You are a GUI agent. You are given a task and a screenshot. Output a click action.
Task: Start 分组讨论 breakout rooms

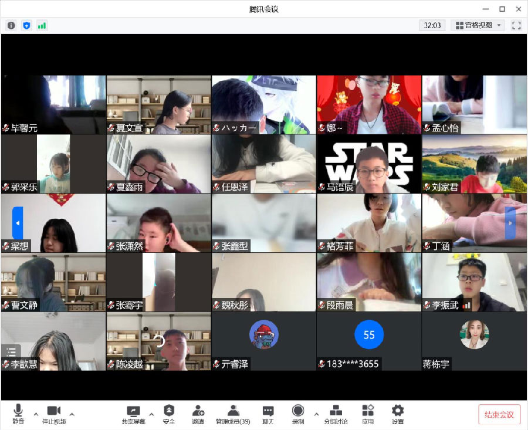click(336, 414)
